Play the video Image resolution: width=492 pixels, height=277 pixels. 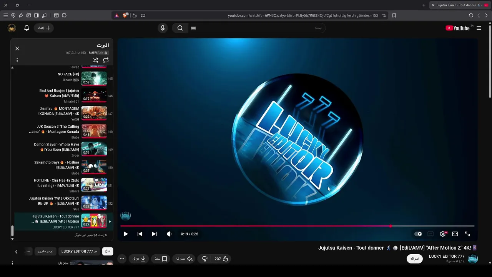pos(125,234)
